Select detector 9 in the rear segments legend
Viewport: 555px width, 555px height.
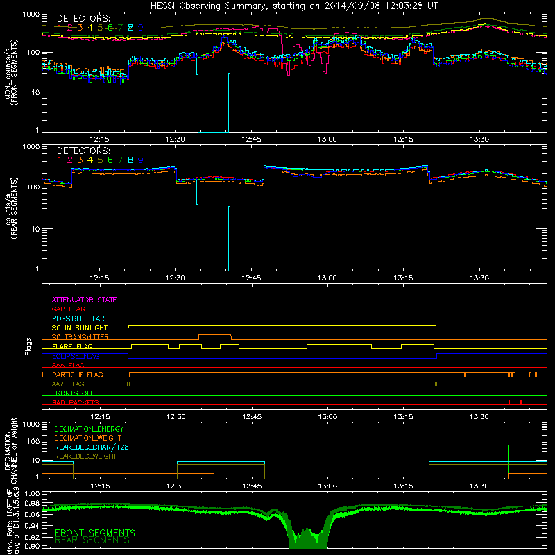point(141,160)
